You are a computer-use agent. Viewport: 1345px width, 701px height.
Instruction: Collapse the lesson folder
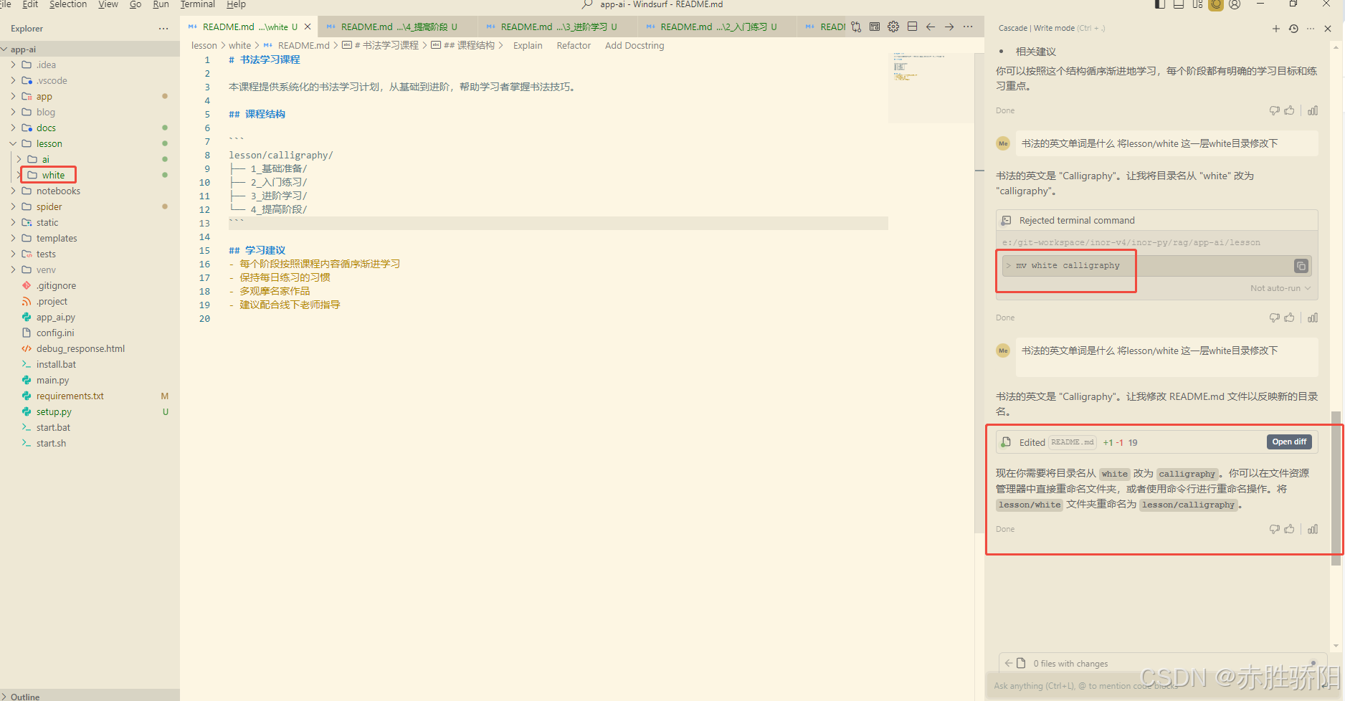13,143
